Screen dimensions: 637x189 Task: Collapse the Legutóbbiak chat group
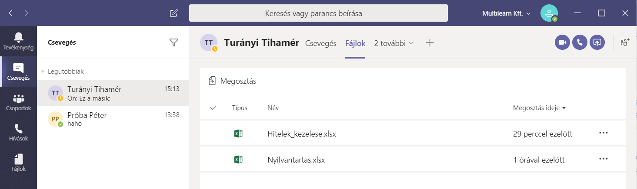pyautogui.click(x=43, y=72)
